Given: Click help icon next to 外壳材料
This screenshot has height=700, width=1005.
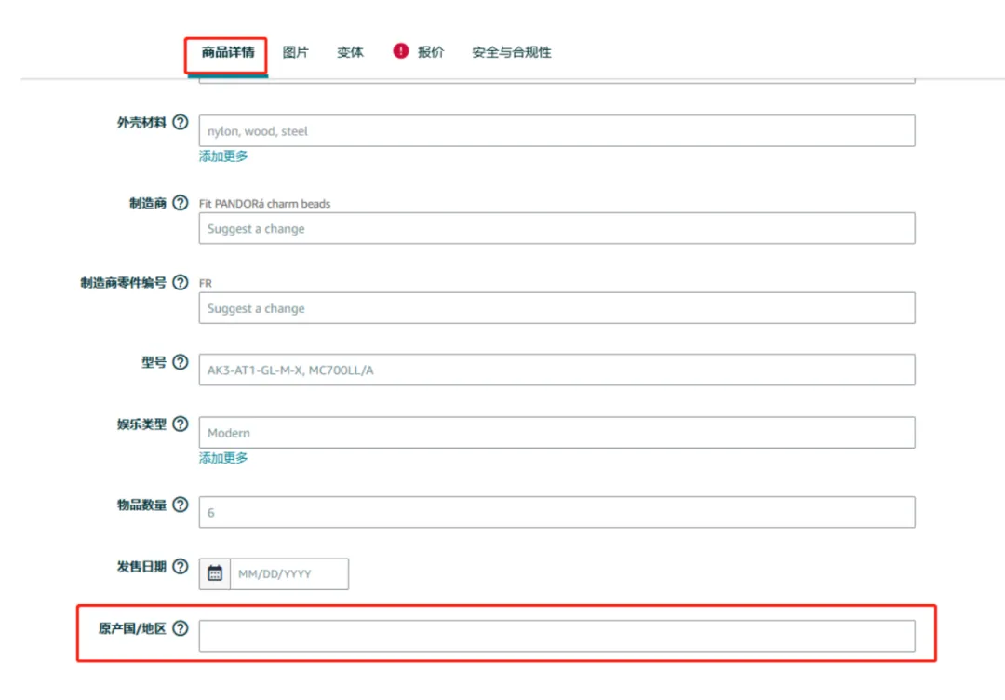Looking at the screenshot, I should 181,123.
